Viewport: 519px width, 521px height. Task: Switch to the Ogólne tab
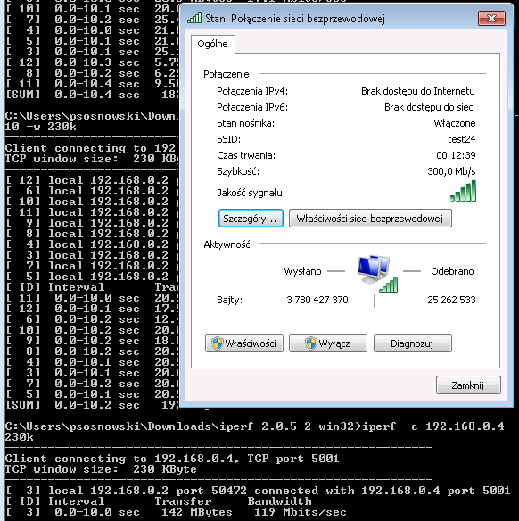tap(212, 44)
